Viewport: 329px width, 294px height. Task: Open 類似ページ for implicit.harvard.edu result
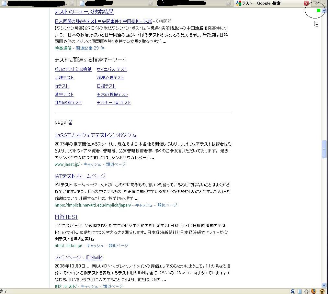click(167, 205)
